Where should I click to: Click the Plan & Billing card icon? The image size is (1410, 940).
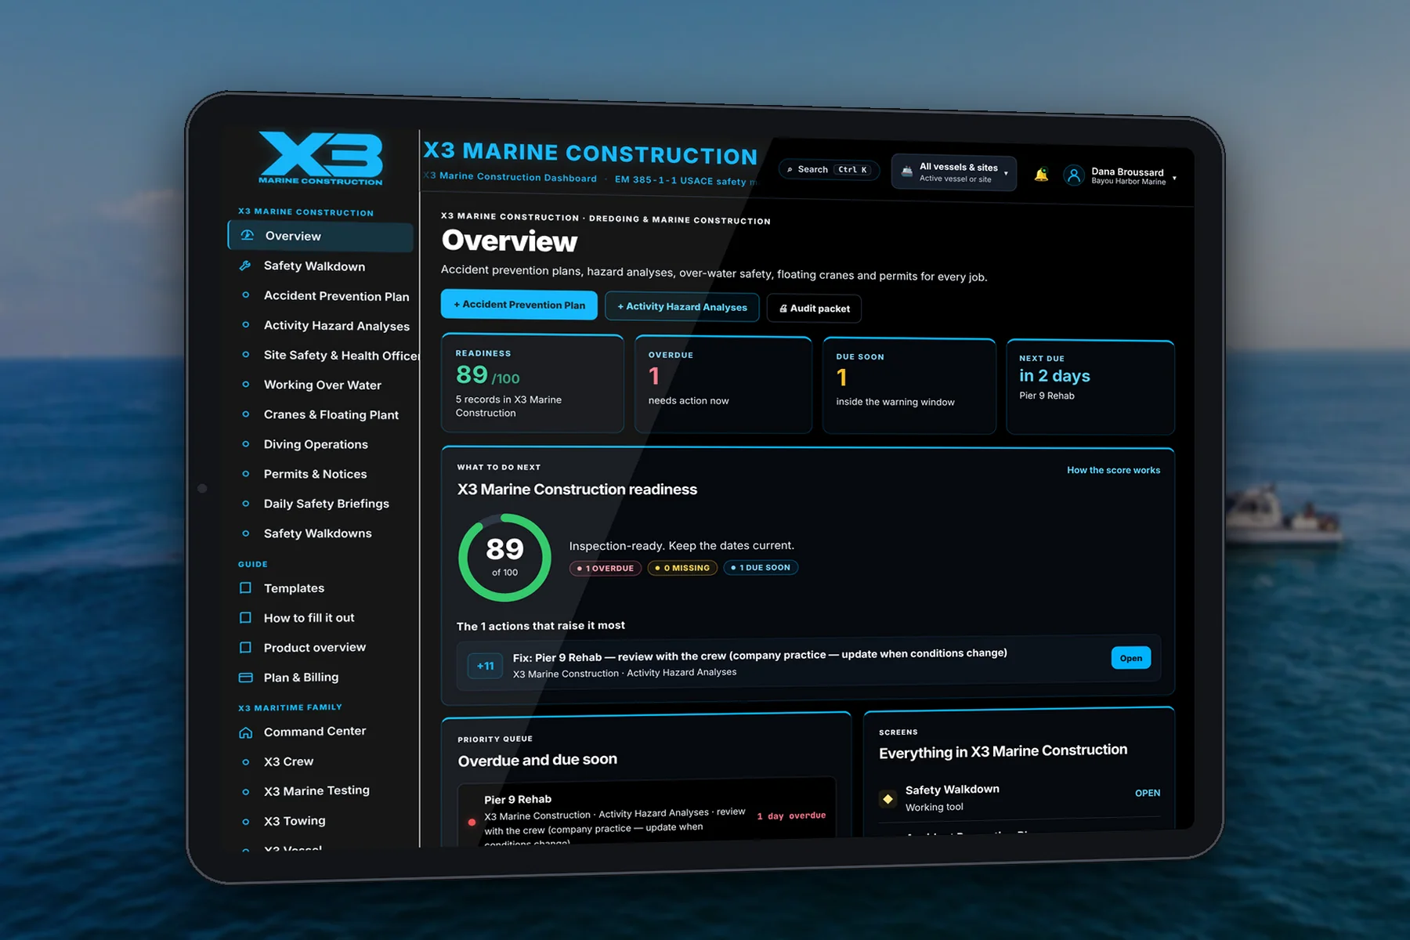[245, 677]
